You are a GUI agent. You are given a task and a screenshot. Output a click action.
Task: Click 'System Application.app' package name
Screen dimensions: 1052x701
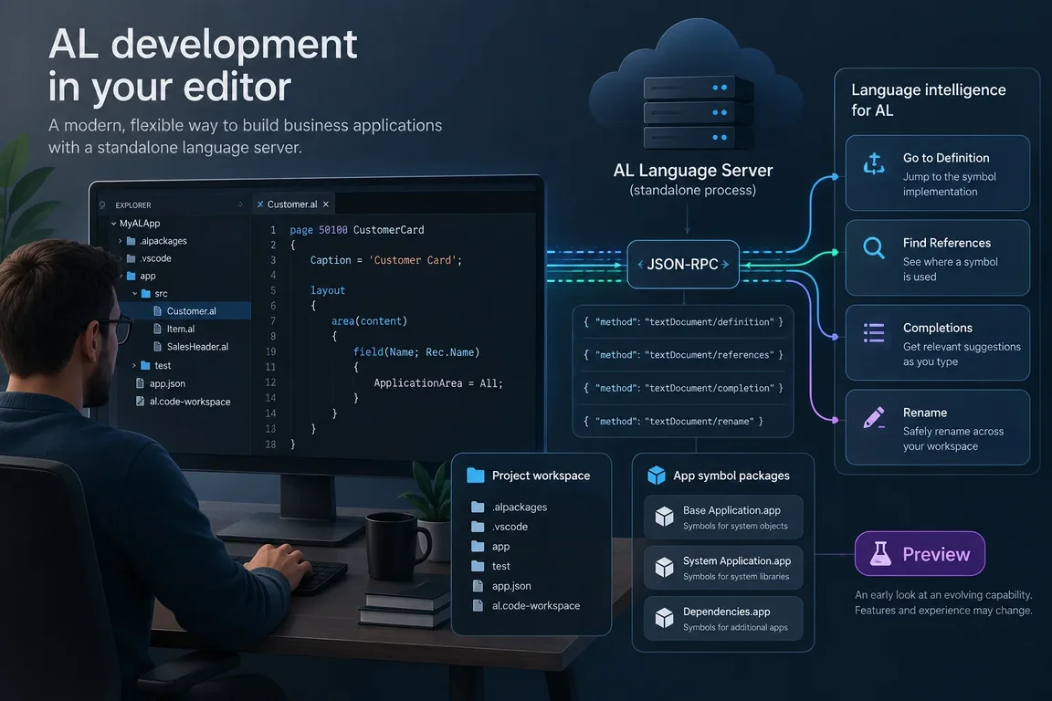point(737,560)
